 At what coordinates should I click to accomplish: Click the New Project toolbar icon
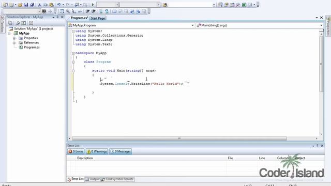coord(6,5)
